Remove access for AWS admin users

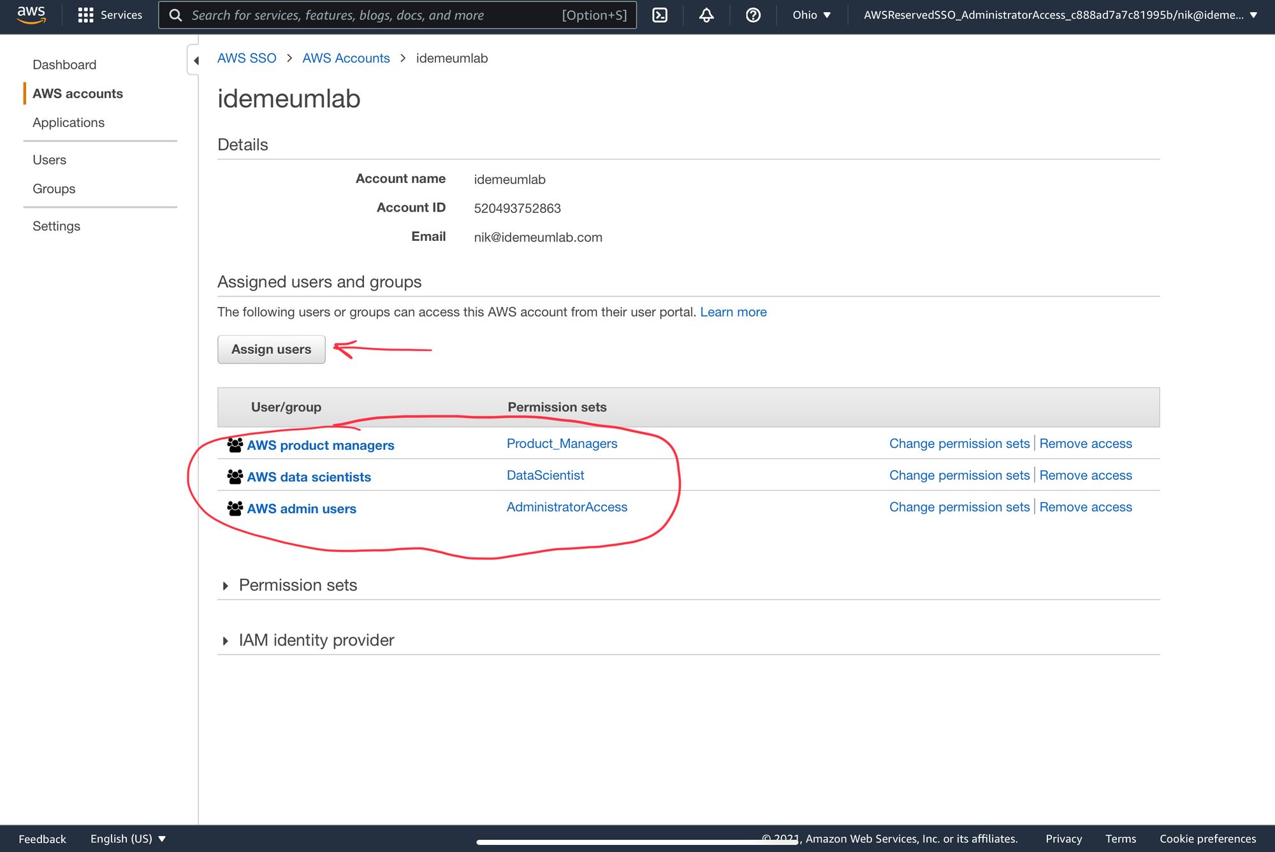tap(1086, 507)
